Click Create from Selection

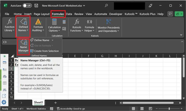coord(44,51)
